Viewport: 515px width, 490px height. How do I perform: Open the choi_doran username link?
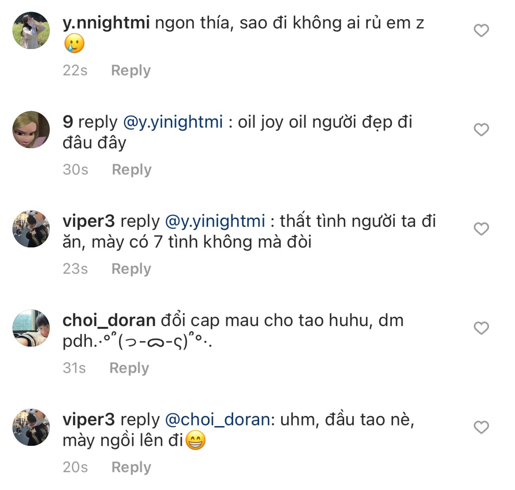109,321
